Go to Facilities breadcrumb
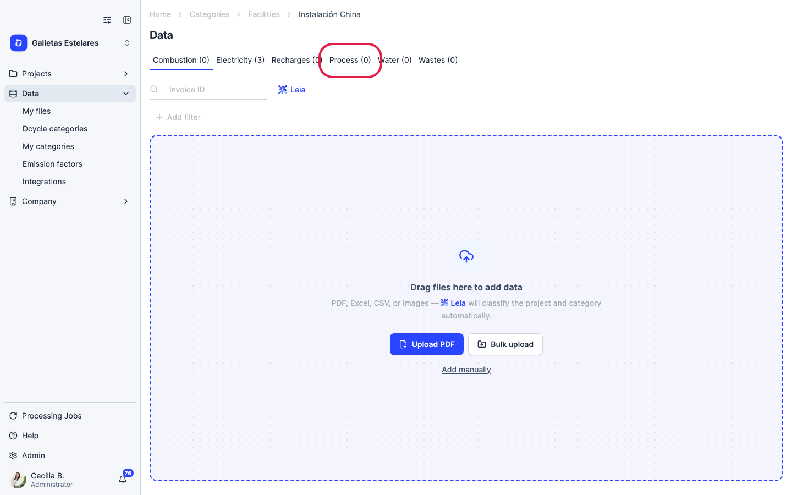 tap(264, 14)
